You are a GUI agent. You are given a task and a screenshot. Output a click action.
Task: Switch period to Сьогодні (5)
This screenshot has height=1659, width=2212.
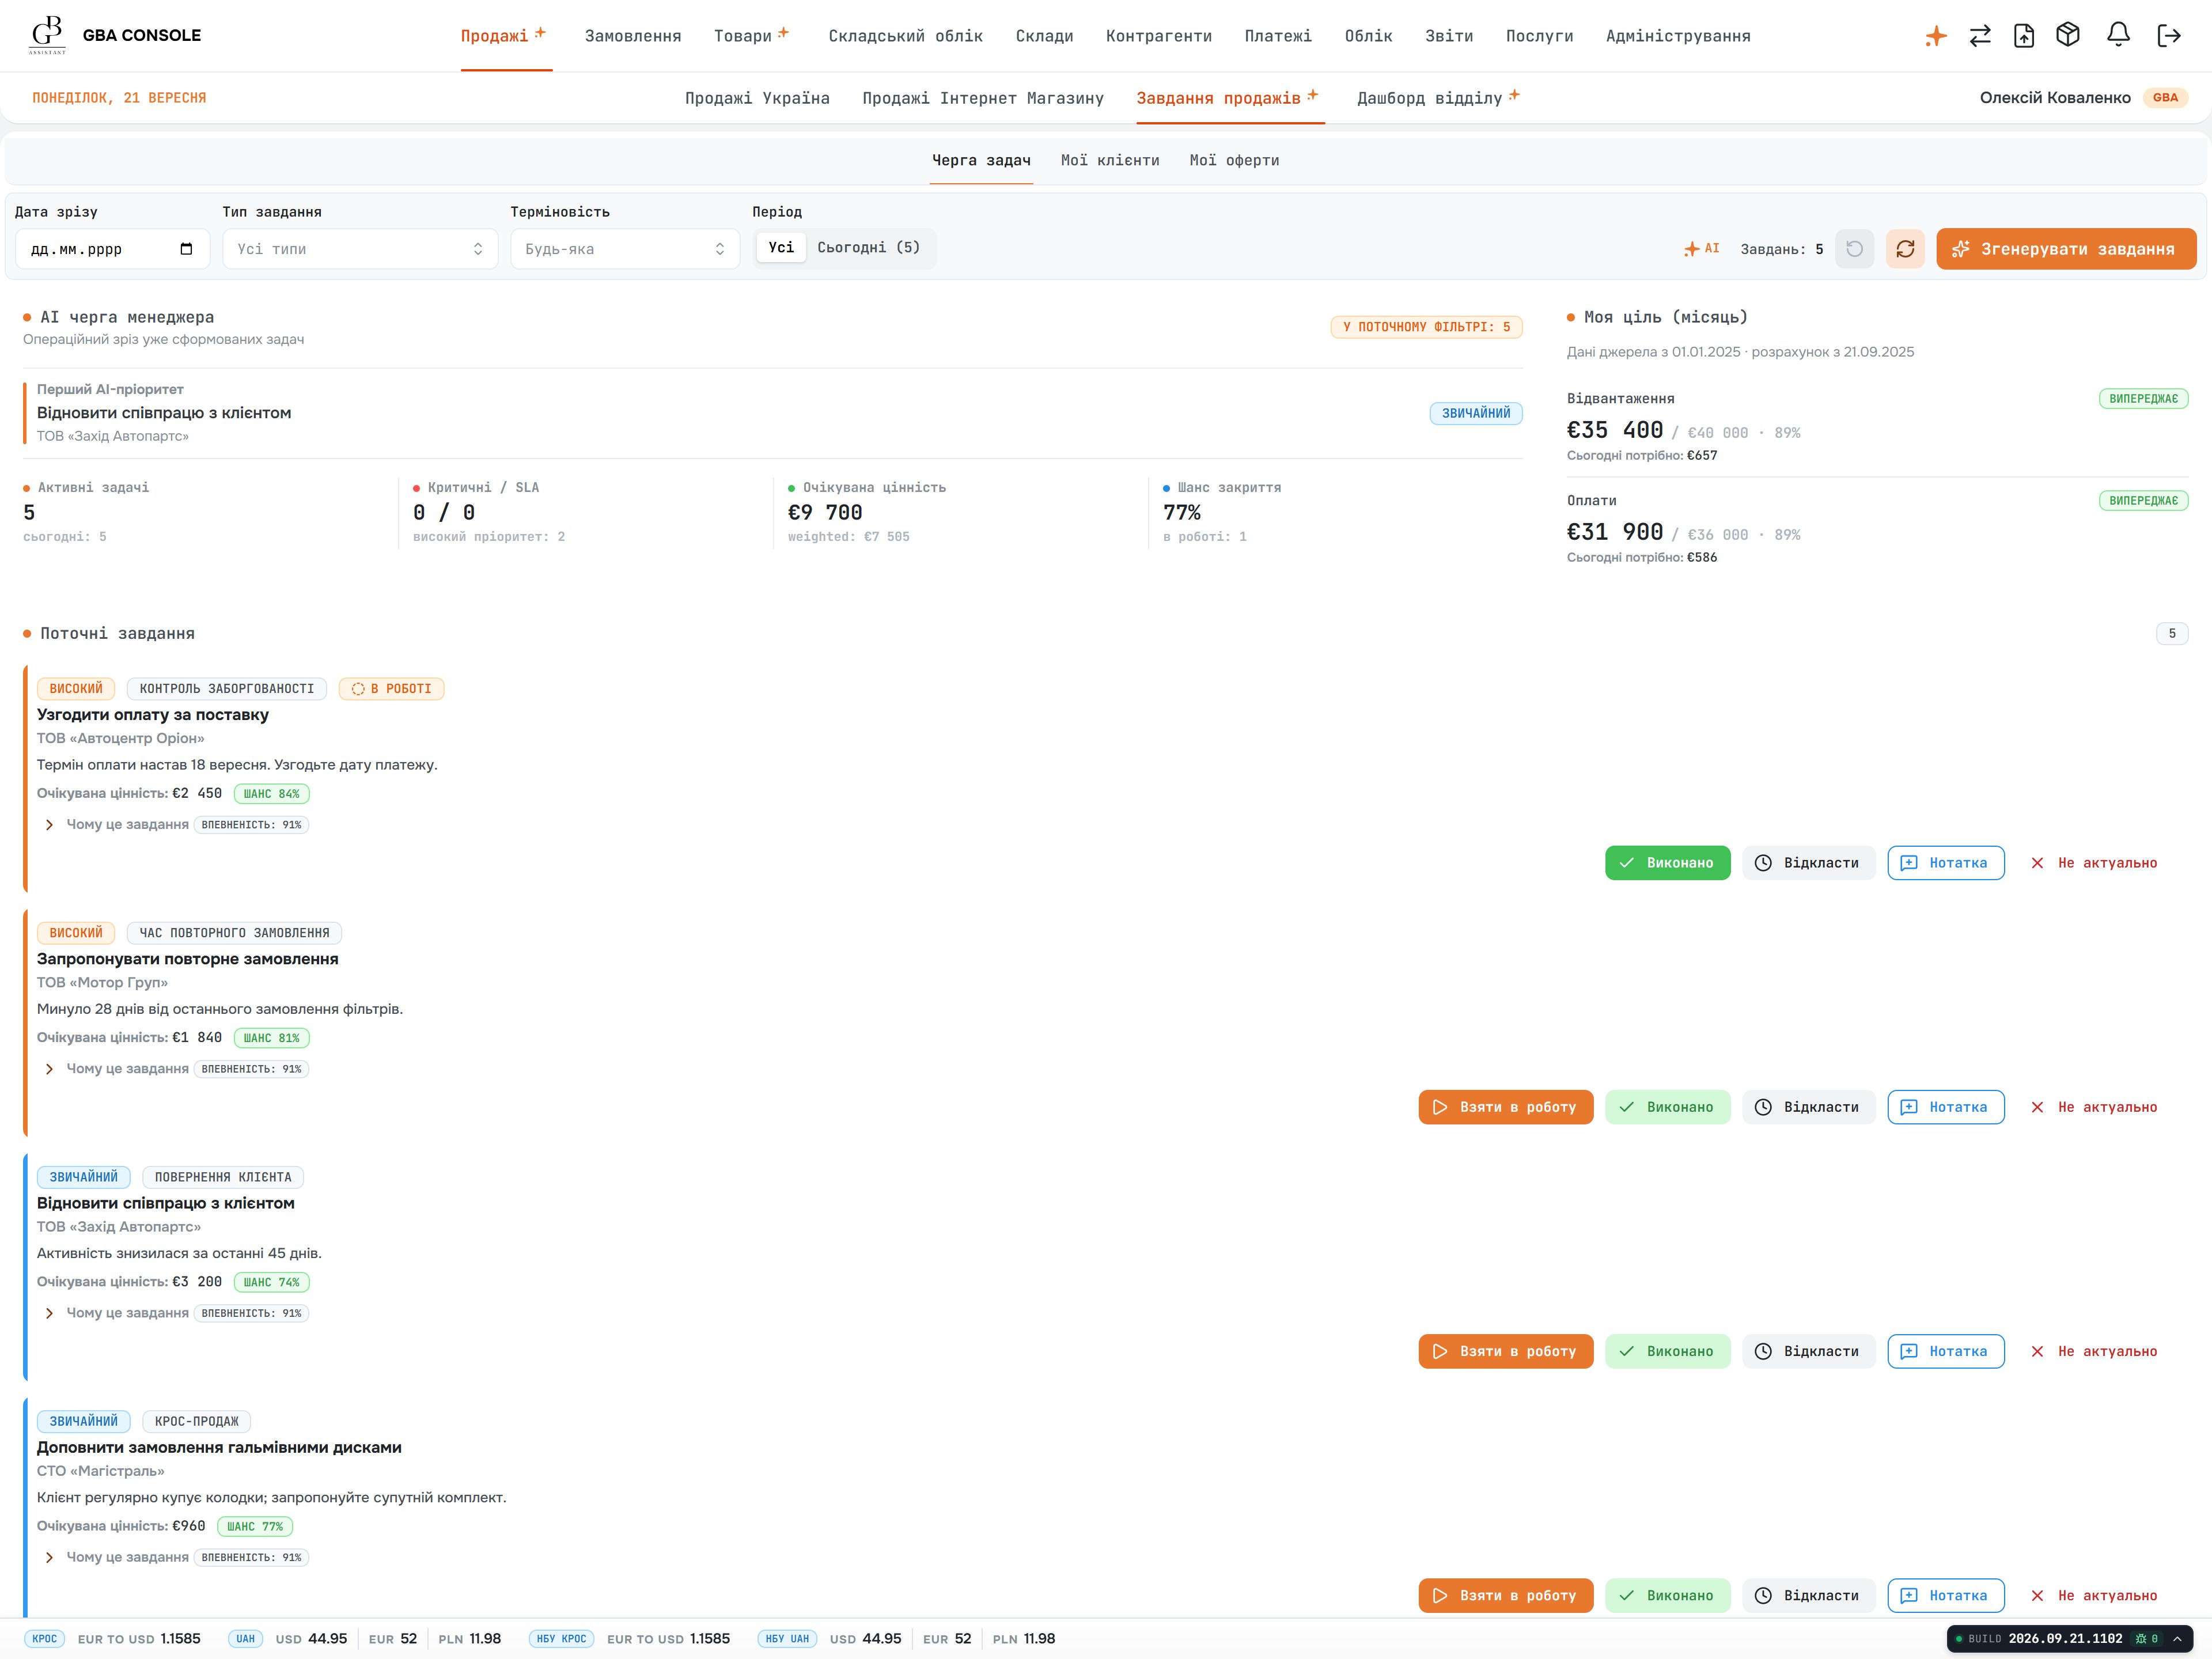tap(868, 248)
